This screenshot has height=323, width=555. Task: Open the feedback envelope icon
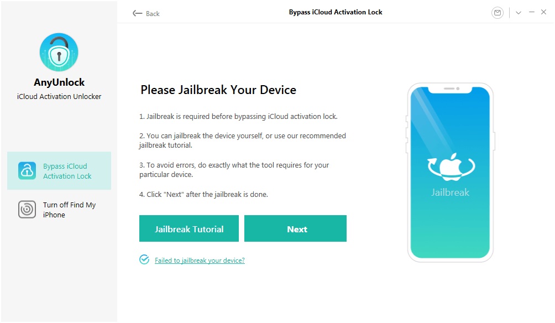497,12
